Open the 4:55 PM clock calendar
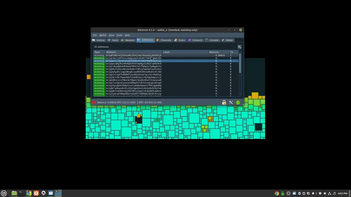The image size is (351, 197). click(342, 193)
